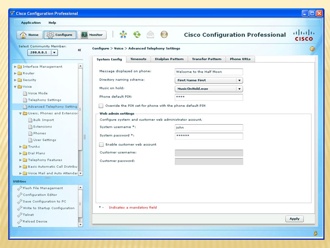Expand the Telephony Features tree node
Image resolution: width=330 pixels, height=248 pixels.
[x=20, y=160]
